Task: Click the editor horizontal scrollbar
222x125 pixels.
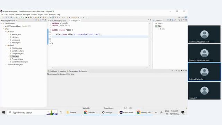Action: (100, 68)
